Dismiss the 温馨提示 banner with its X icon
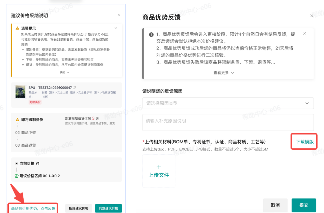Image resolution: width=324 pixels, height=213 pixels. (x=115, y=28)
